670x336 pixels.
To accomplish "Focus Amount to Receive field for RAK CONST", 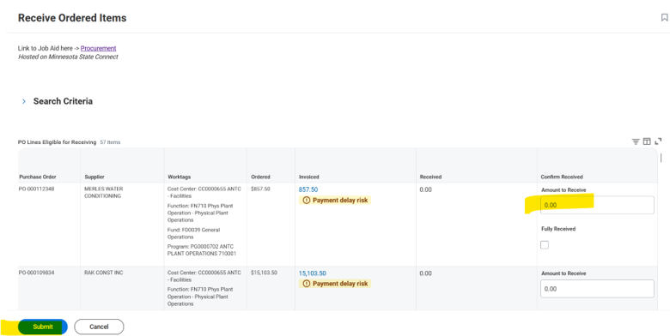I will (597, 289).
